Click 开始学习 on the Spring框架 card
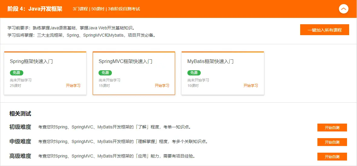 pos(73,86)
